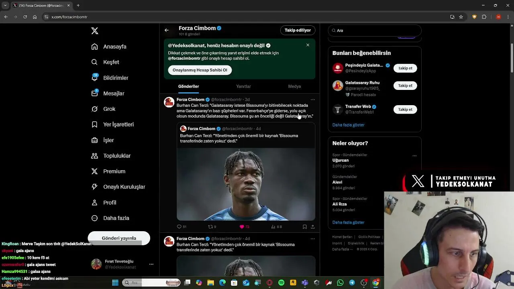Open Microsoft Edge from the taskbar
This screenshot has height=289, width=514.
[x=222, y=283]
